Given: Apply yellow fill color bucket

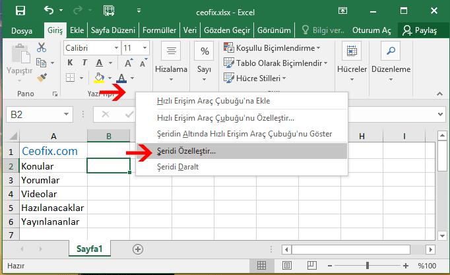Looking at the screenshot, I should tap(99, 78).
